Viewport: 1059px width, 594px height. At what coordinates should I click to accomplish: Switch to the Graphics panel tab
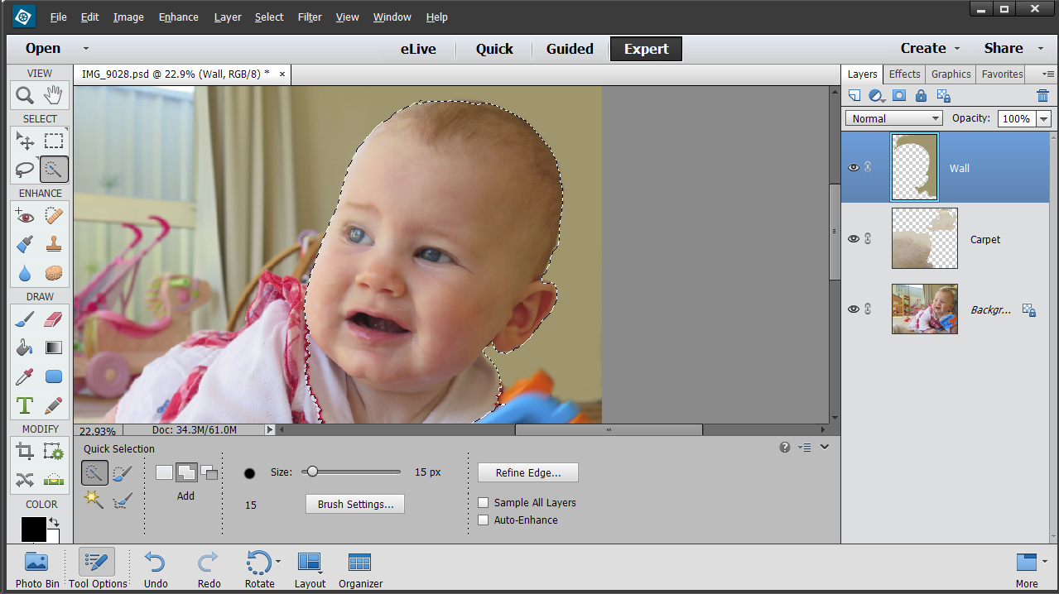tap(951, 74)
